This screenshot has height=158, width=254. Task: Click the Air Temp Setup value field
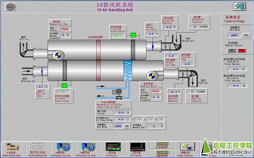[120, 118]
